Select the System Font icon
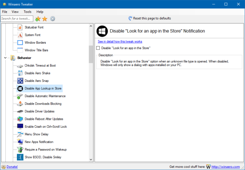The image size is (245, 170). click(20, 35)
